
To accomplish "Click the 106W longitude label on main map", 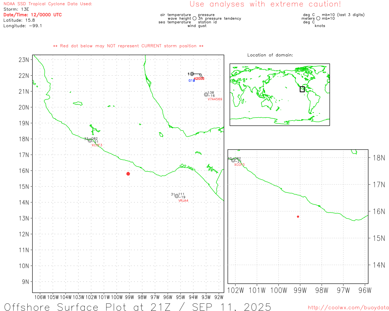I will 40,297.
